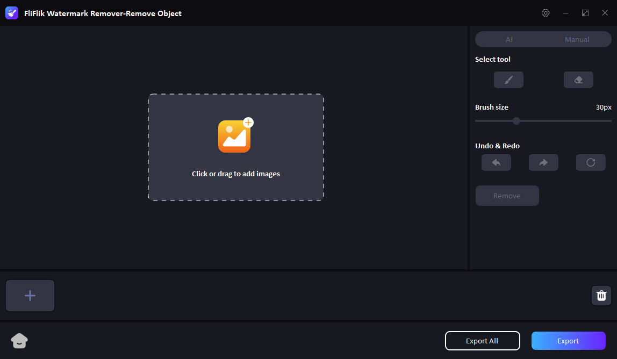This screenshot has width=617, height=359.
Task: Click the dashed image drop zone
Action: click(236, 147)
